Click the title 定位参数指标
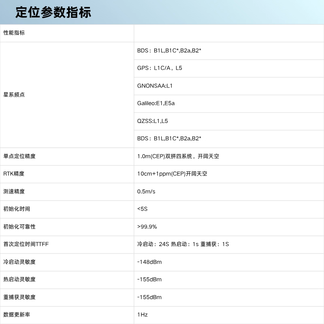Viewport: 324px width, 324px height. (53, 13)
